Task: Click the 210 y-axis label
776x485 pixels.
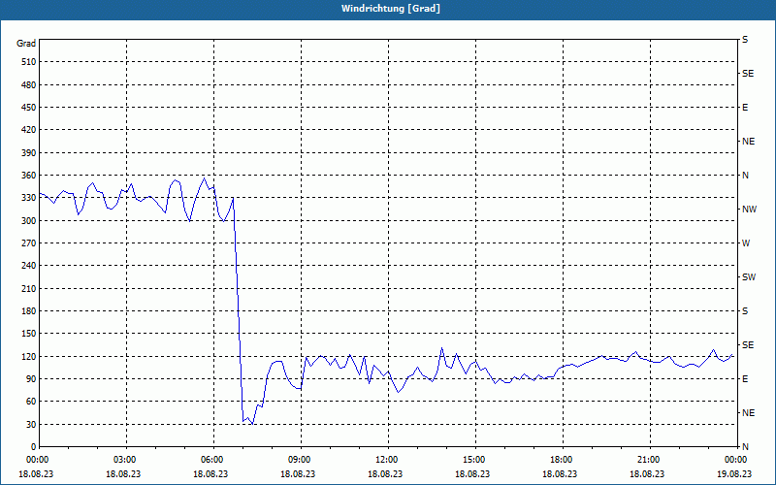Action: coord(28,288)
